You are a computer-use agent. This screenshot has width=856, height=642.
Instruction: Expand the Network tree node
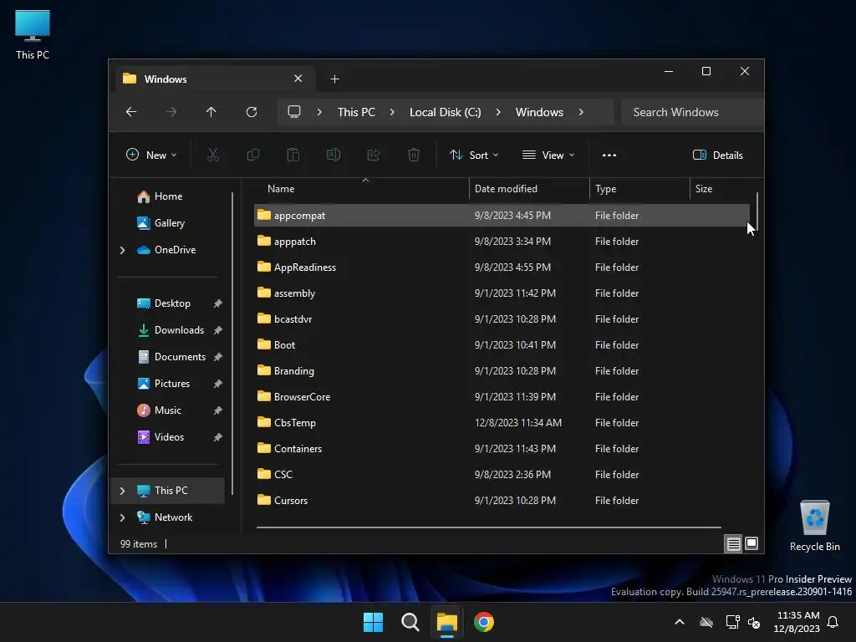(x=122, y=517)
